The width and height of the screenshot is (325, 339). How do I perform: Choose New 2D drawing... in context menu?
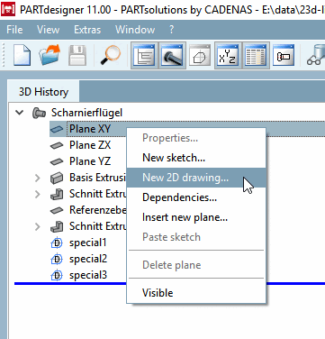coord(196,178)
